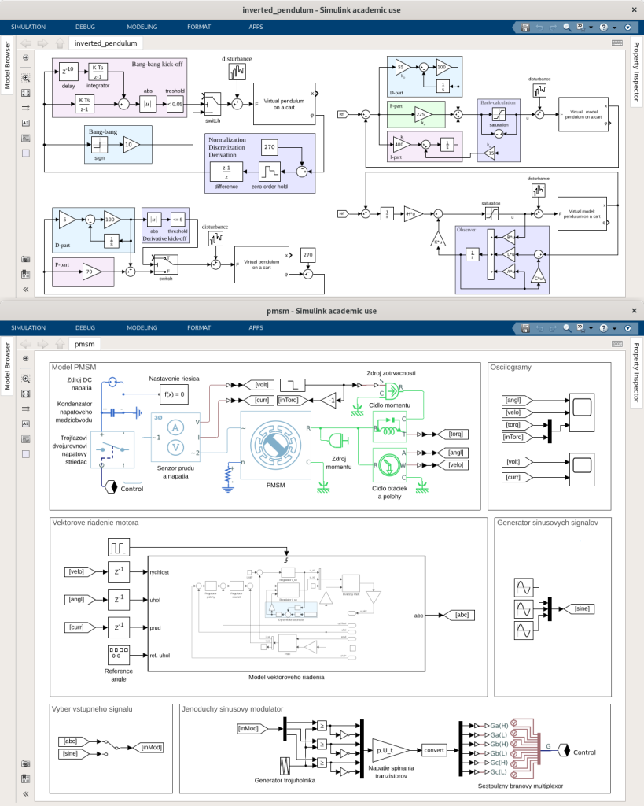This screenshot has height=806, width=644.
Task: Toggle Hide/Show Explorer Bar button in pmsm palette
Action: pos(26,358)
